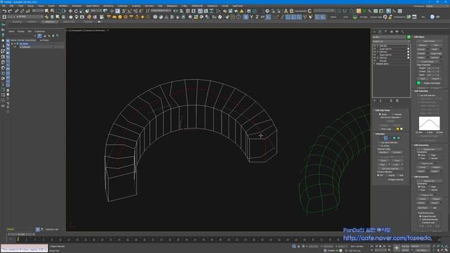Image resolution: width=450 pixels, height=253 pixels.
Task: Click the Undo arrow icon
Action: click(x=4, y=11)
